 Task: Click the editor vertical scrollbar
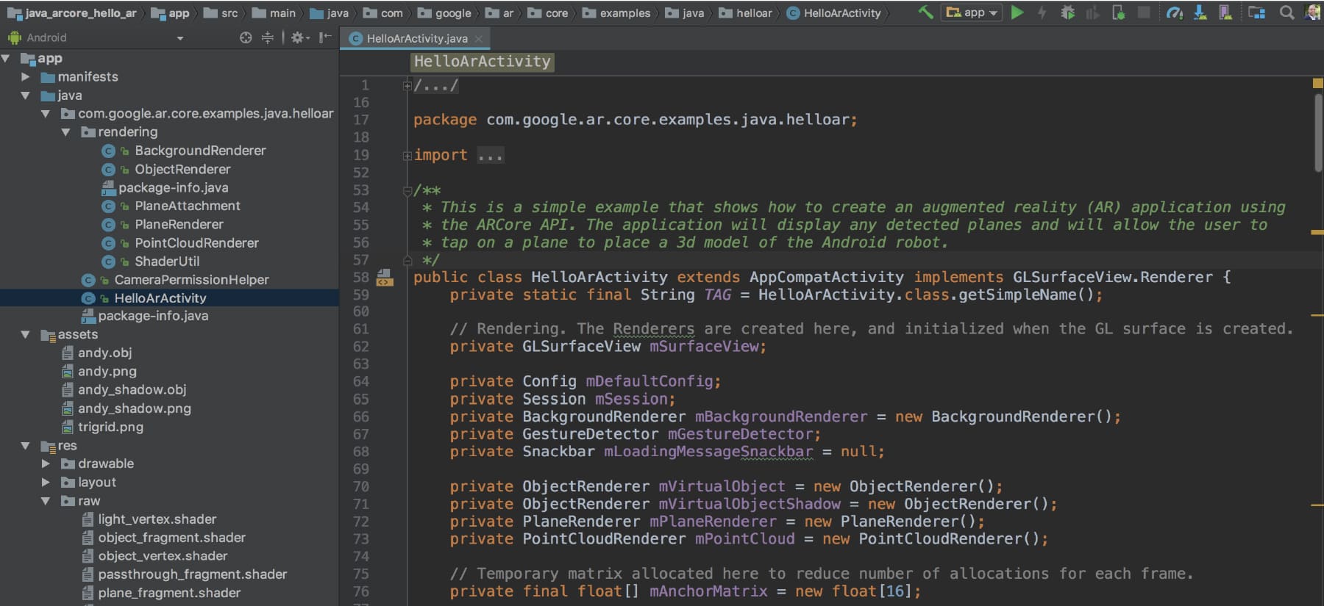click(x=1317, y=132)
